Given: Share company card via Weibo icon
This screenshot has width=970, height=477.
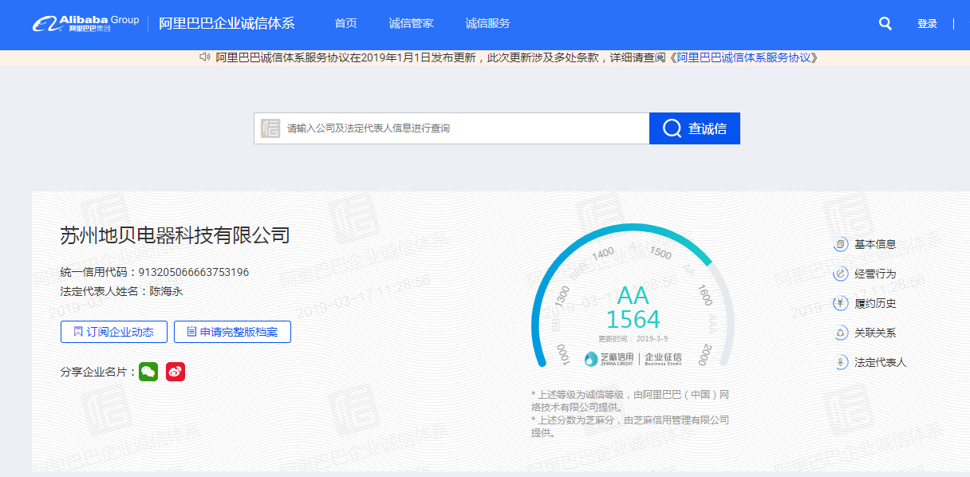Looking at the screenshot, I should (175, 372).
